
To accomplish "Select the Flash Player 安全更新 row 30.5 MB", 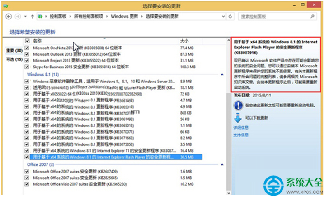I will pos(116,157).
